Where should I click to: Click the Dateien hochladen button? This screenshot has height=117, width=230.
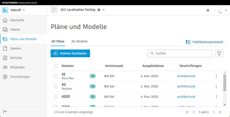click(70, 53)
